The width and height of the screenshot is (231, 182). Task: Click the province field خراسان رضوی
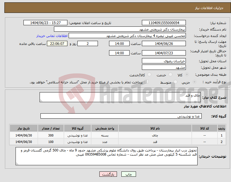(164, 61)
